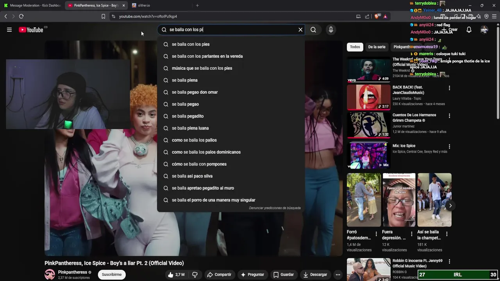Click the Descargar download button

pyautogui.click(x=315, y=275)
